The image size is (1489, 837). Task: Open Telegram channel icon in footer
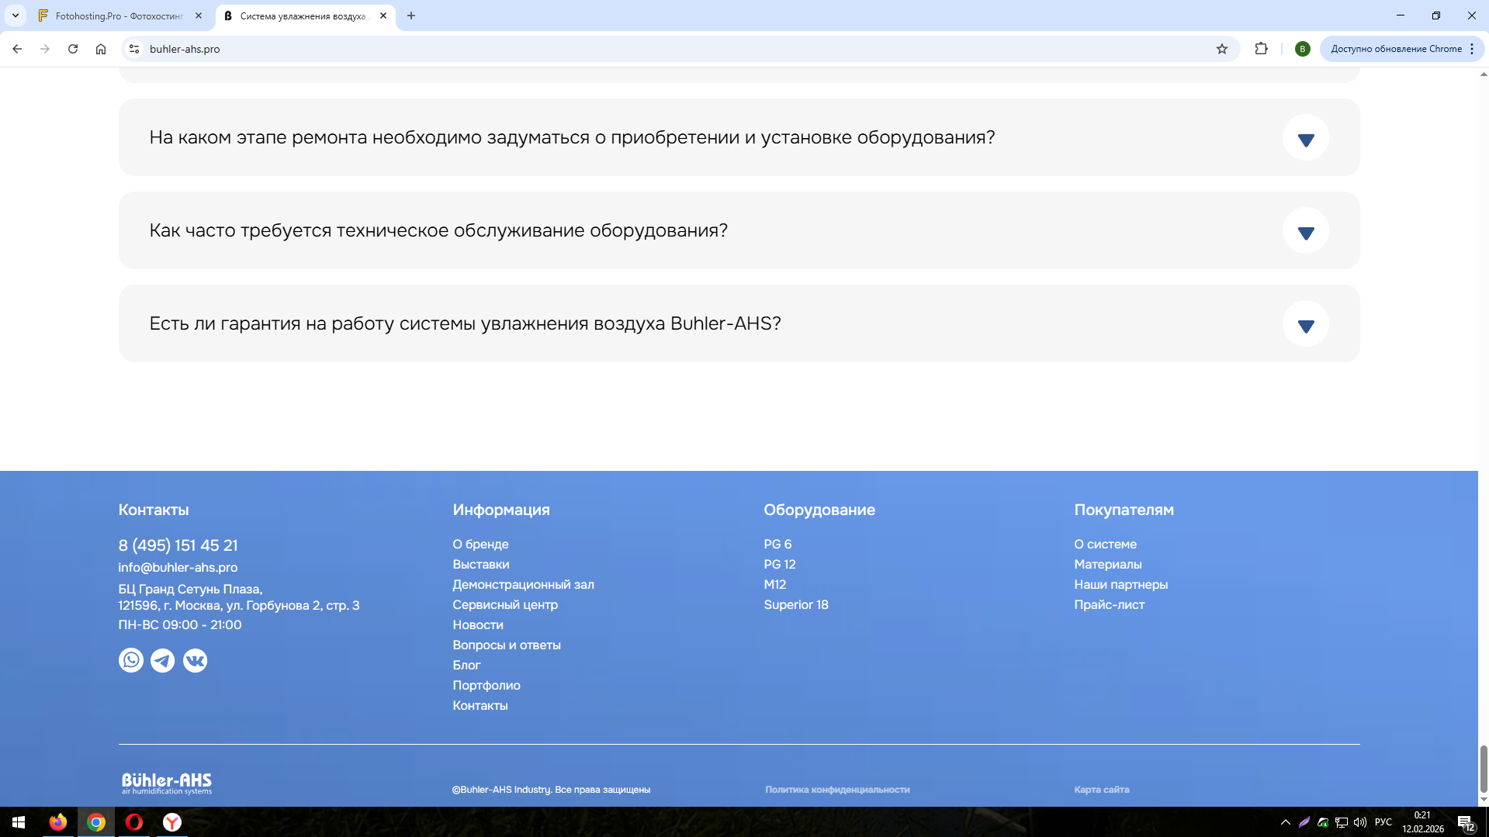click(163, 660)
